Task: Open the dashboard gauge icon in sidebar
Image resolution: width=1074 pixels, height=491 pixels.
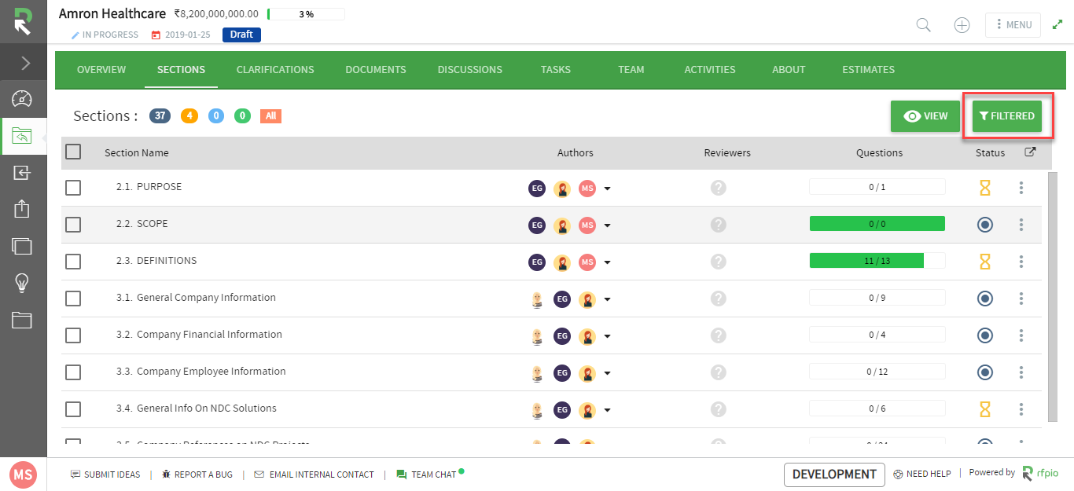Action: tap(22, 99)
